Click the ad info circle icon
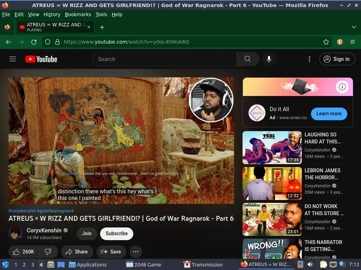Viewport: 361px width, 270px height. click(342, 87)
